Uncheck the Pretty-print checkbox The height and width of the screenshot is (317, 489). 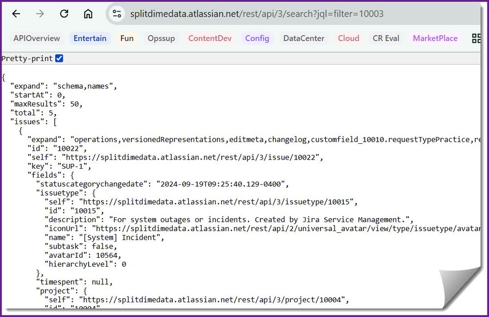[59, 58]
